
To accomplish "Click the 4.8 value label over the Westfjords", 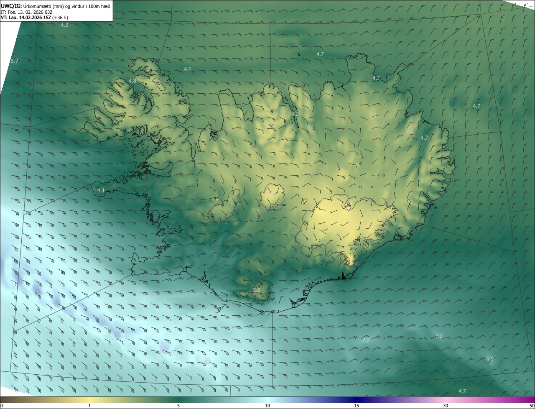I will pyautogui.click(x=132, y=81).
